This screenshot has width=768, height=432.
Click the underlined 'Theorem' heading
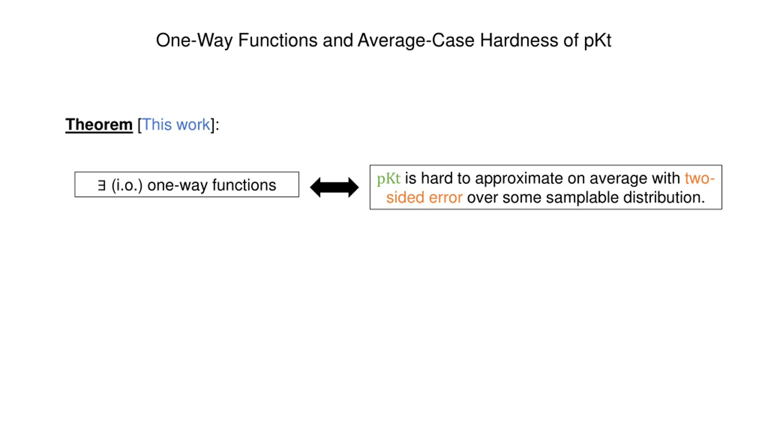coord(99,124)
